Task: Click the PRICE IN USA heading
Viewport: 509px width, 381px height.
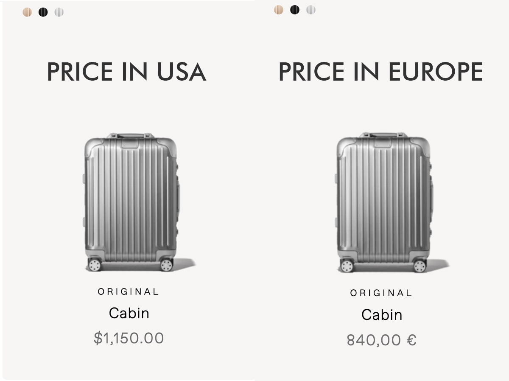Action: point(126,72)
